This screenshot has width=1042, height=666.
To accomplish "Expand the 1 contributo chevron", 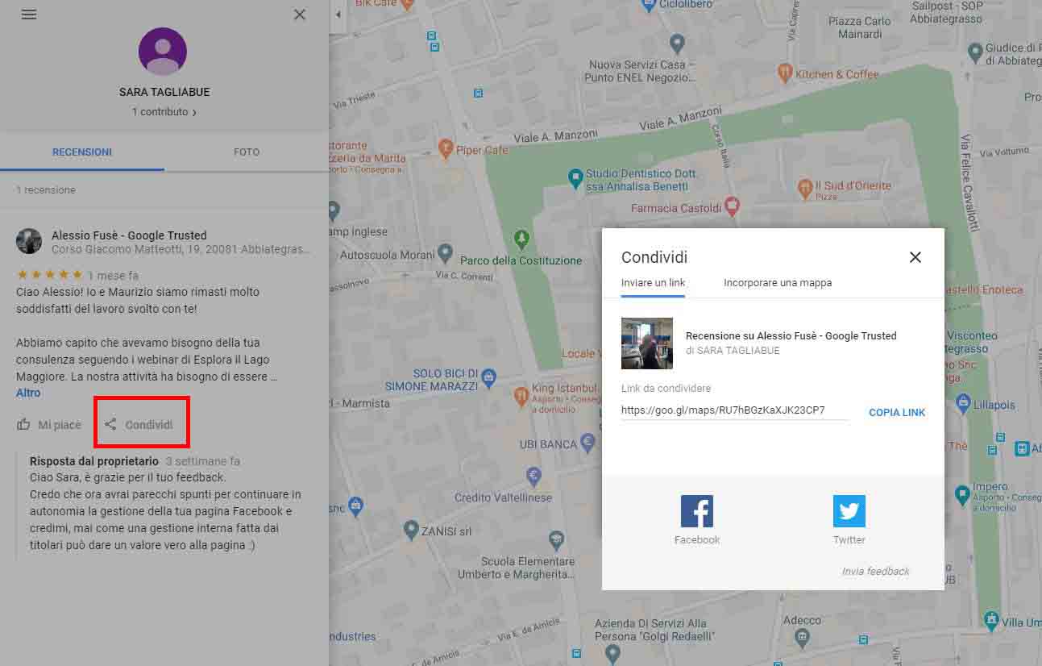I will (x=194, y=113).
